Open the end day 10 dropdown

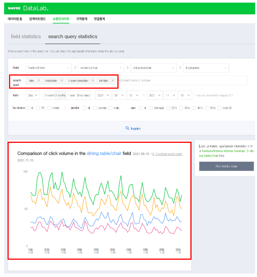(185, 95)
